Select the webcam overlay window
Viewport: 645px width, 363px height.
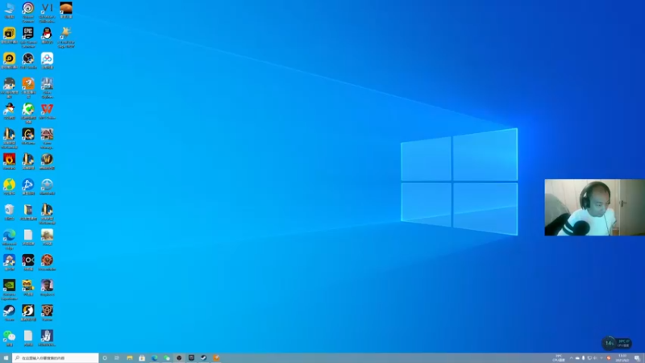click(595, 207)
